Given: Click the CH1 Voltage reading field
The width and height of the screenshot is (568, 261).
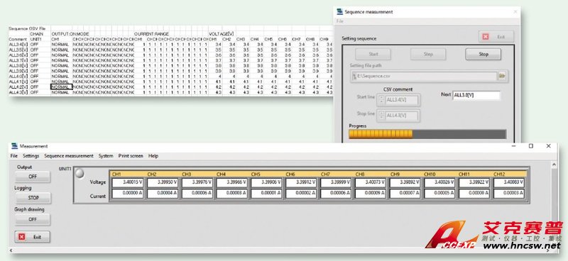Looking at the screenshot, I should 129,183.
